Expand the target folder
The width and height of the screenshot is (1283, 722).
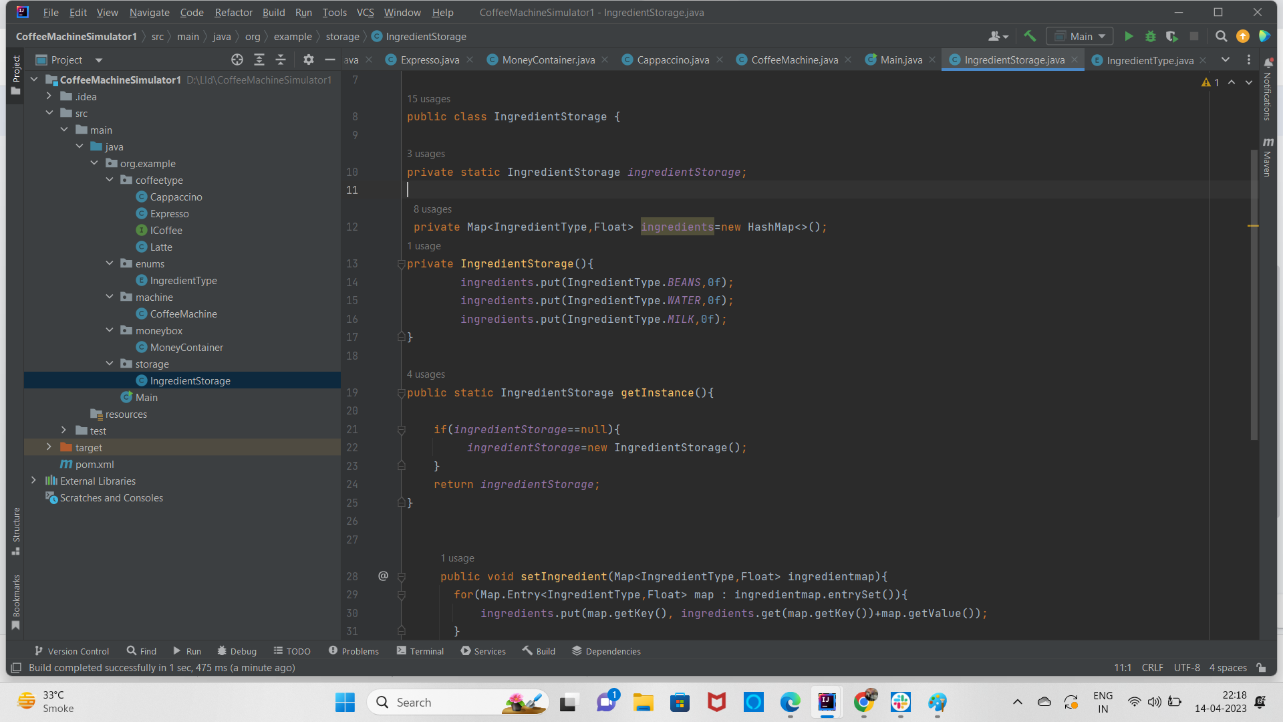click(x=49, y=447)
